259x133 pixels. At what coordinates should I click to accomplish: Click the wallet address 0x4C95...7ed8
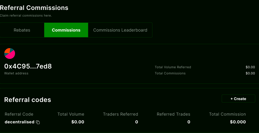[x=28, y=66]
